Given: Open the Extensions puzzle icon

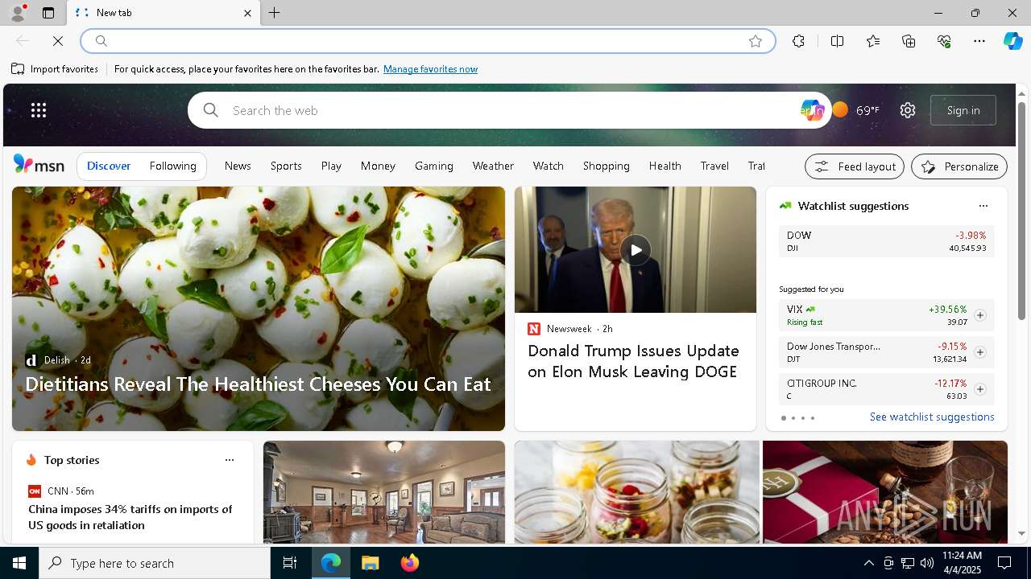Looking at the screenshot, I should pyautogui.click(x=798, y=41).
